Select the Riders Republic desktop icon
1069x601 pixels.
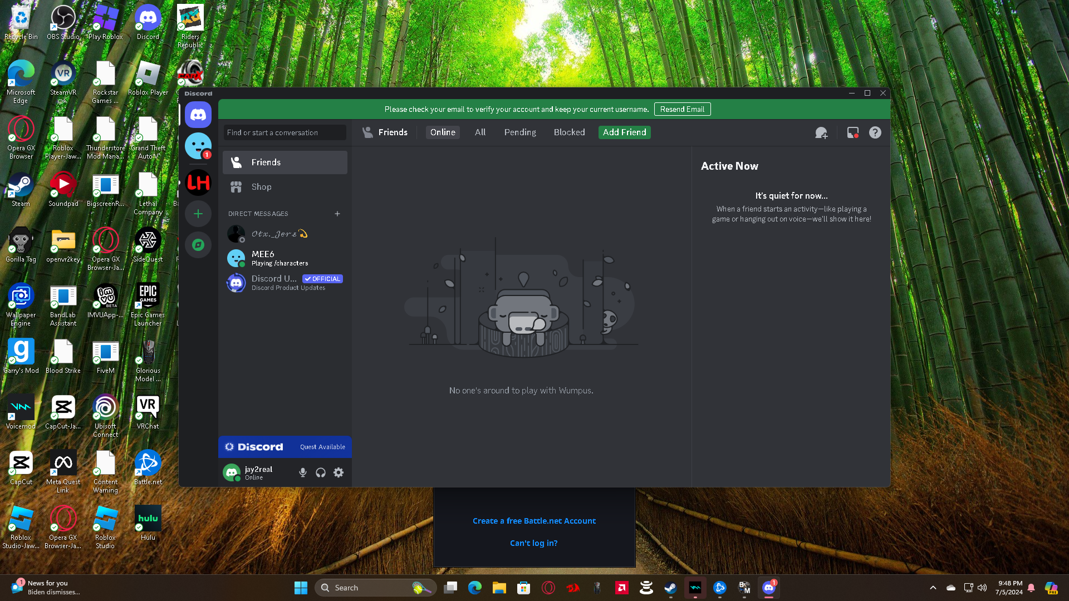[190, 27]
